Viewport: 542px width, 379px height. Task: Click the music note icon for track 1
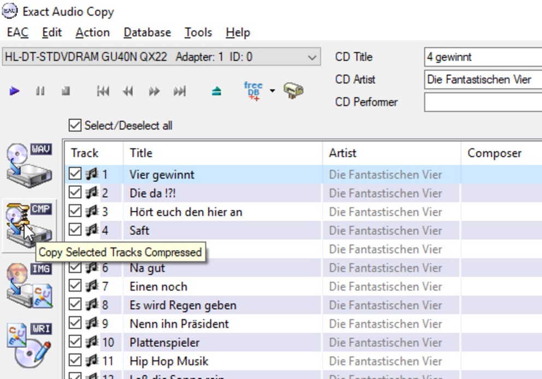click(x=92, y=174)
